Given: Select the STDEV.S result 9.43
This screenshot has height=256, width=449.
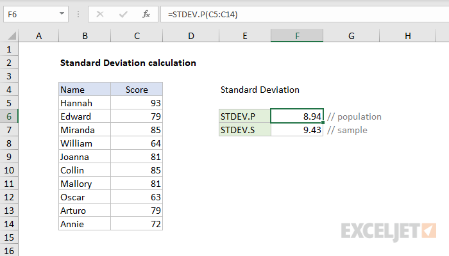Looking at the screenshot, I should pos(297,130).
